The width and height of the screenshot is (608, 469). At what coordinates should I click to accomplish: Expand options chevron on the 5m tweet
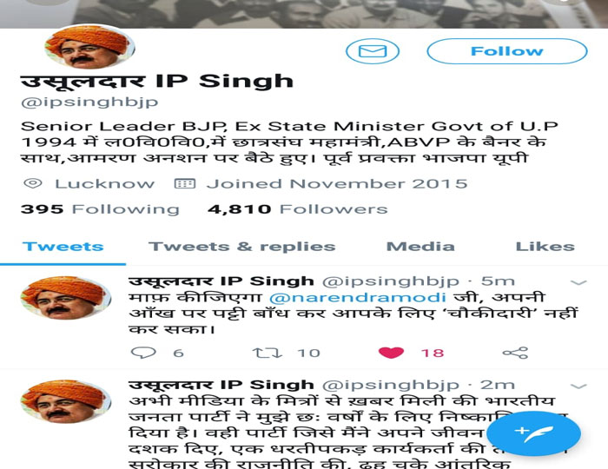578,282
